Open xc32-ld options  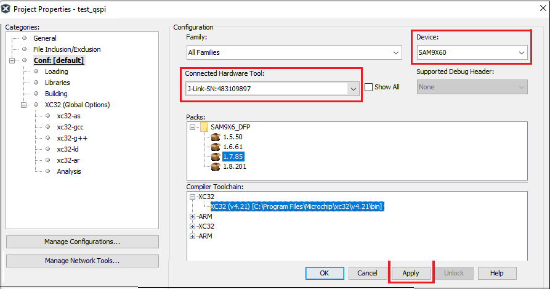click(68, 149)
